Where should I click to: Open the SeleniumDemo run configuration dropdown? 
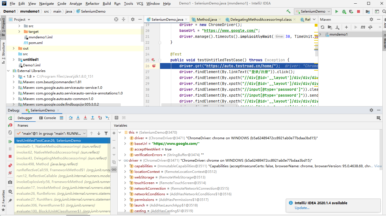[x=313, y=11]
